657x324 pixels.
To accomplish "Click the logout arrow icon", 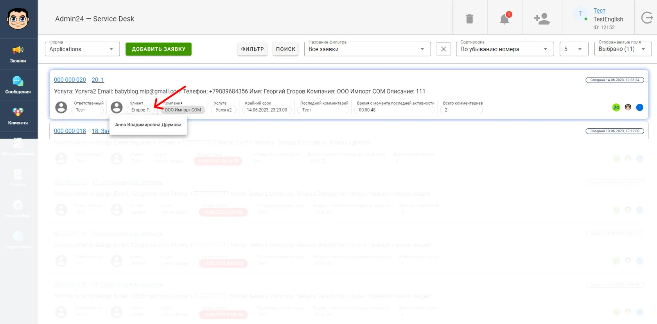I will point(647,18).
